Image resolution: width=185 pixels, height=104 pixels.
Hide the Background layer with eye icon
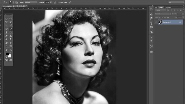coord(156,22)
